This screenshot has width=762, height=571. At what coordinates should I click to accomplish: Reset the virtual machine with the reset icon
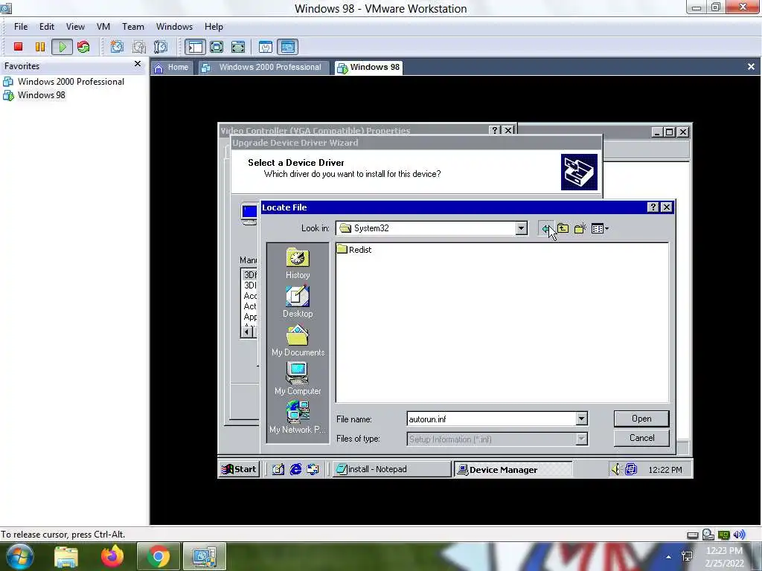pos(83,47)
